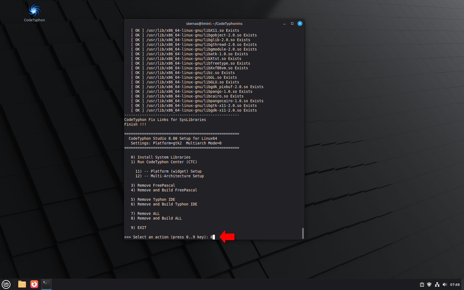Click '1) Run CodeTyphon Center (CTC)' line
This screenshot has height=290, width=464.
(x=164, y=162)
